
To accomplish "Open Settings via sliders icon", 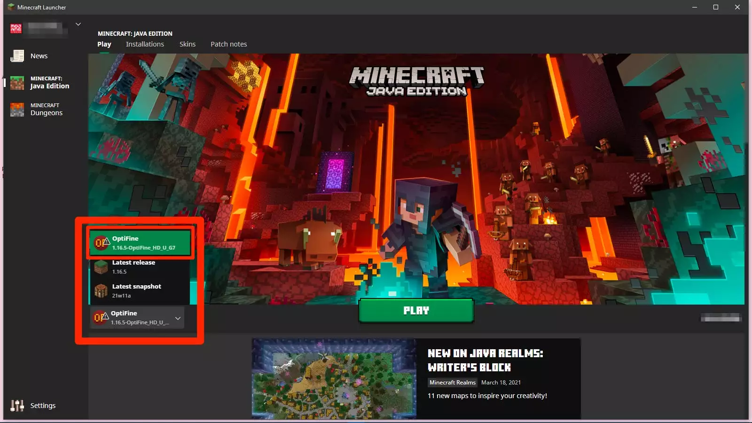I will coord(17,406).
